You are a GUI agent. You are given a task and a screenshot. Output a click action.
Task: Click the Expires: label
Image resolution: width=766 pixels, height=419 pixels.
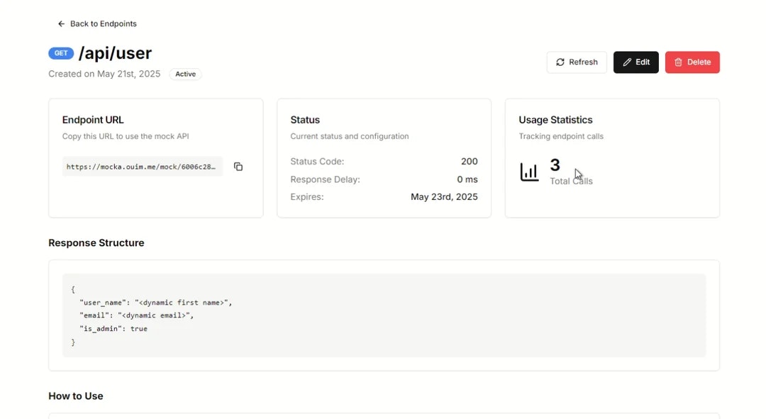pos(307,197)
